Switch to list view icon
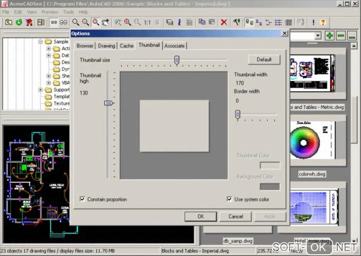 (268, 22)
